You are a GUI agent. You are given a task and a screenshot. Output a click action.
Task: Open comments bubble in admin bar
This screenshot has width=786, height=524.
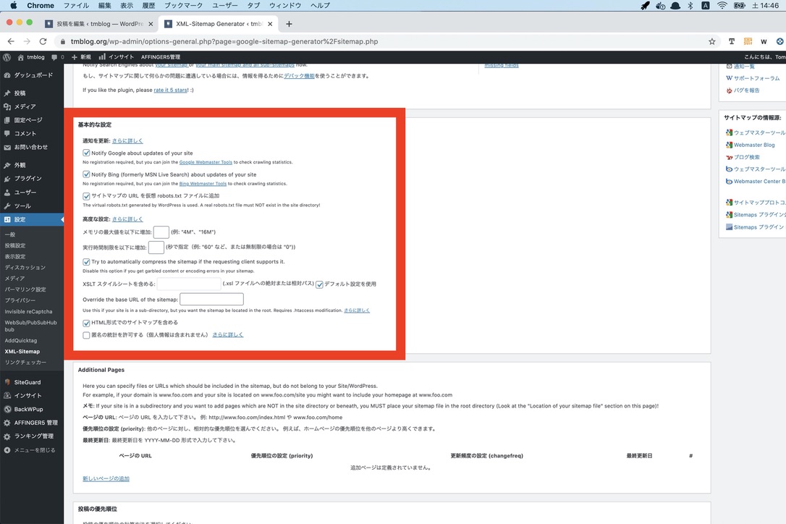(58, 57)
